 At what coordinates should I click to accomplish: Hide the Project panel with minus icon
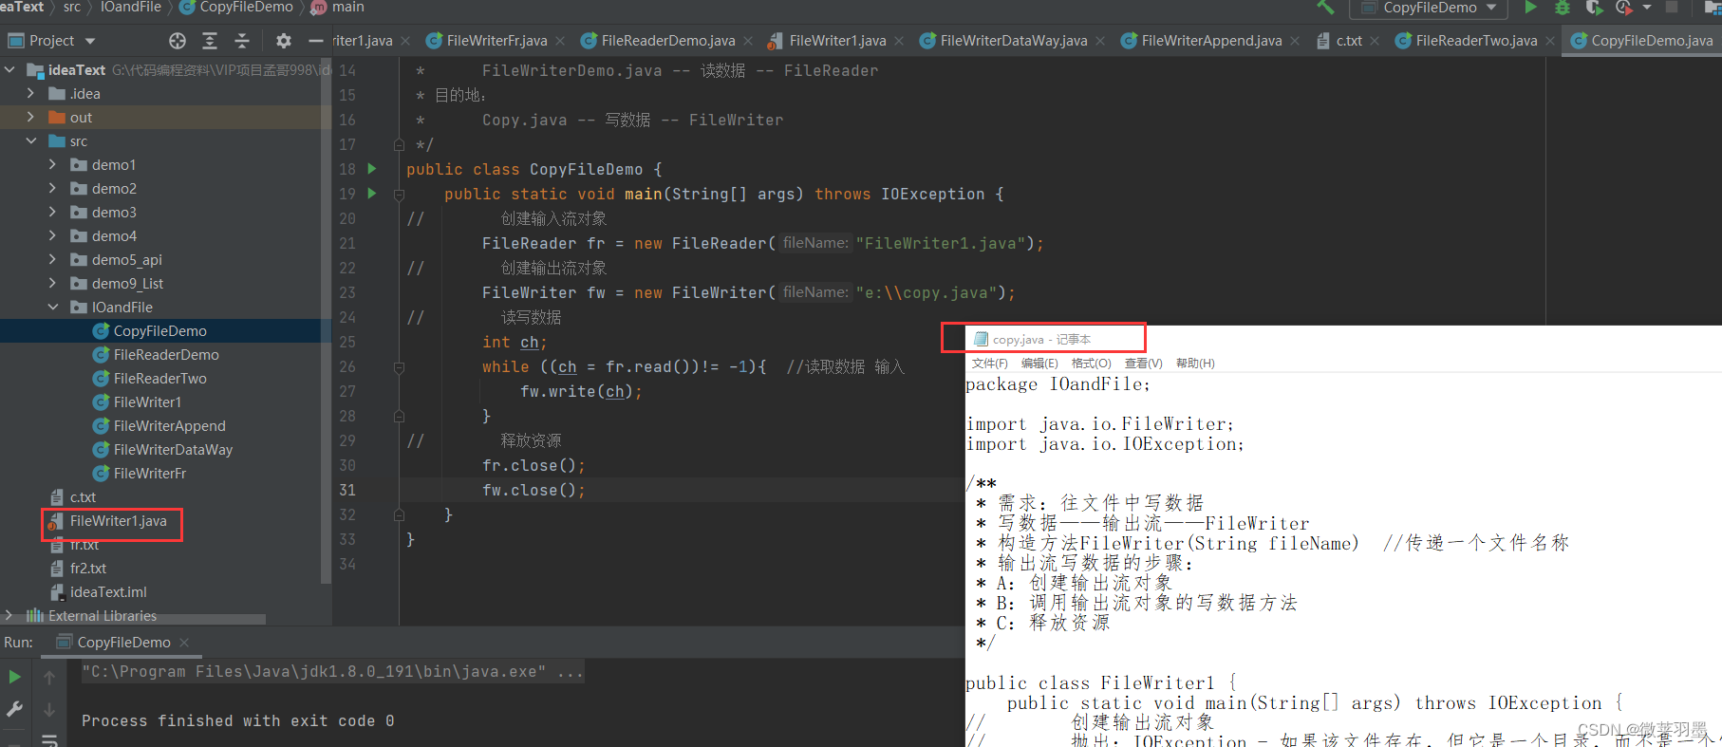(x=316, y=41)
